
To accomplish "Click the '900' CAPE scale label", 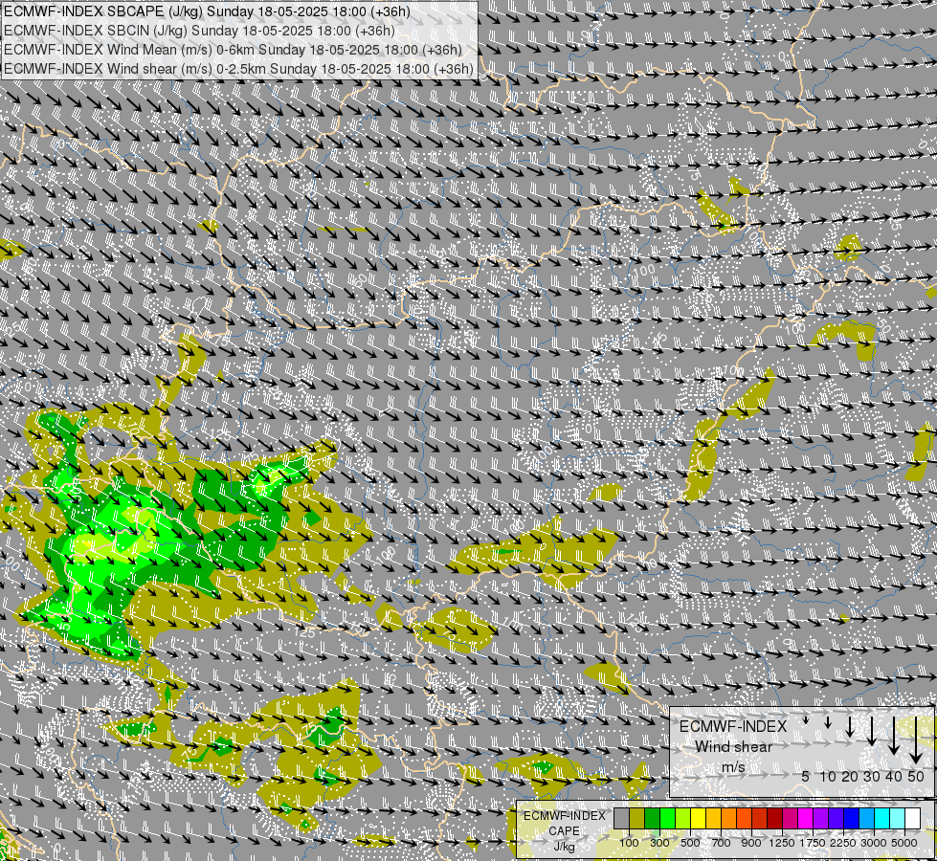I will click(x=751, y=843).
